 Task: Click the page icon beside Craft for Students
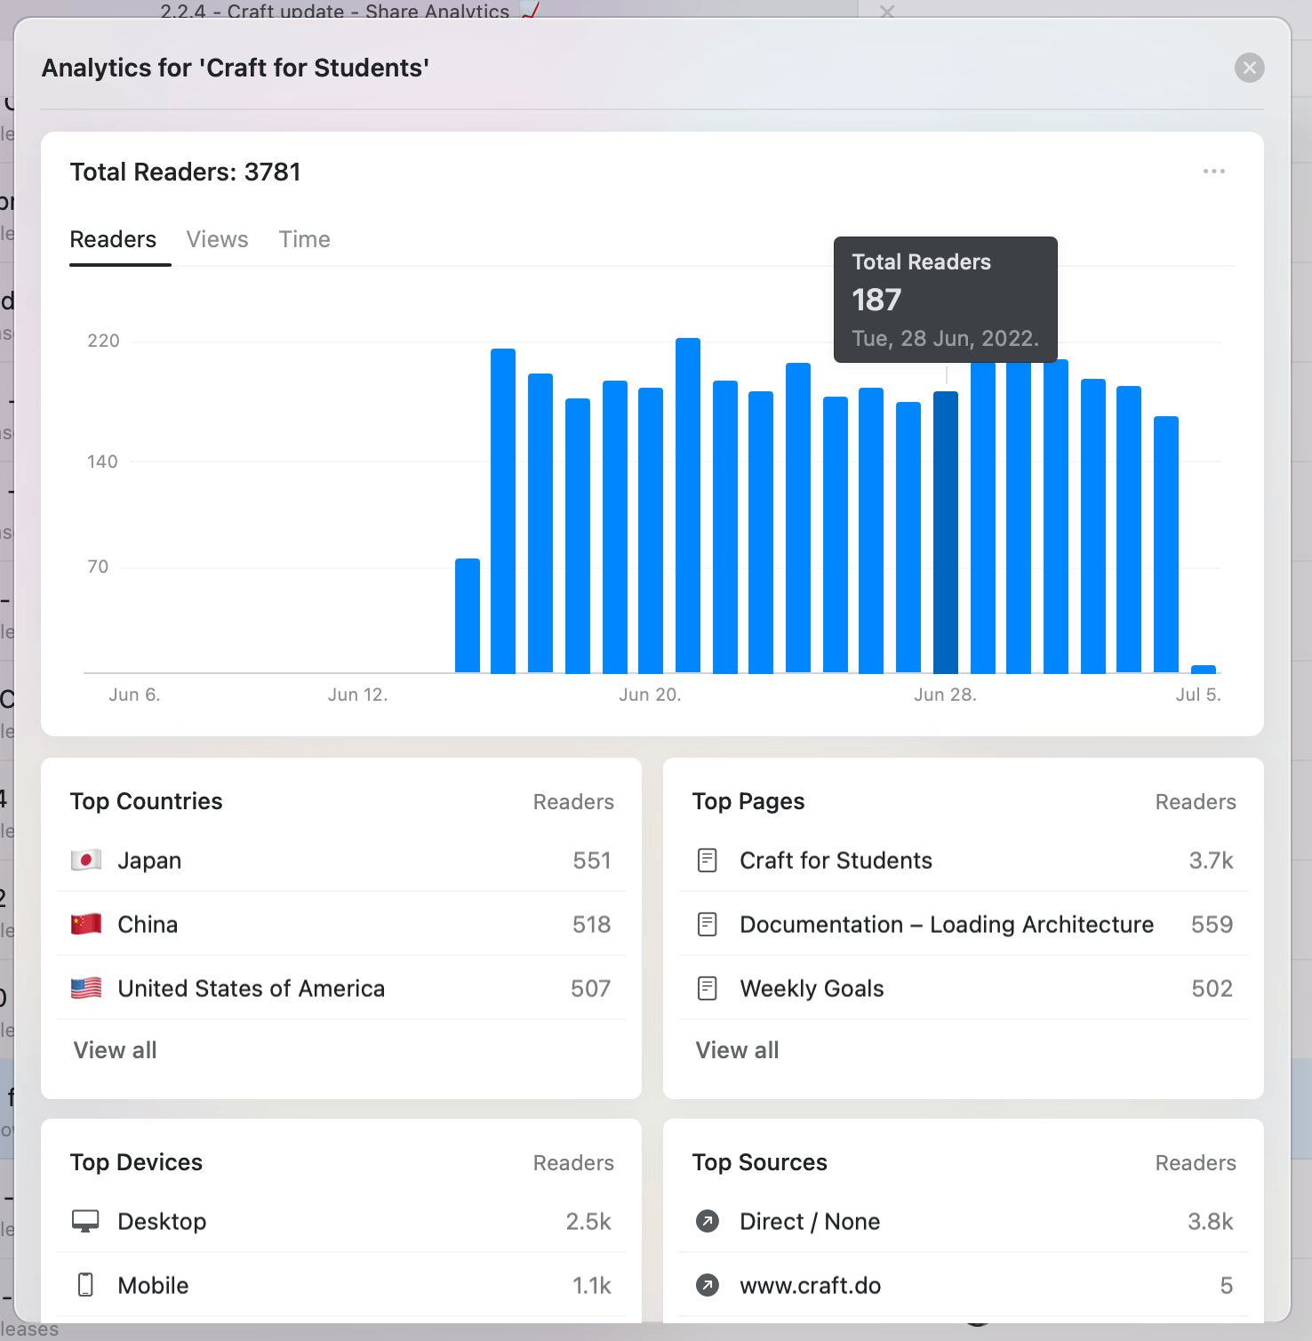pyautogui.click(x=707, y=860)
